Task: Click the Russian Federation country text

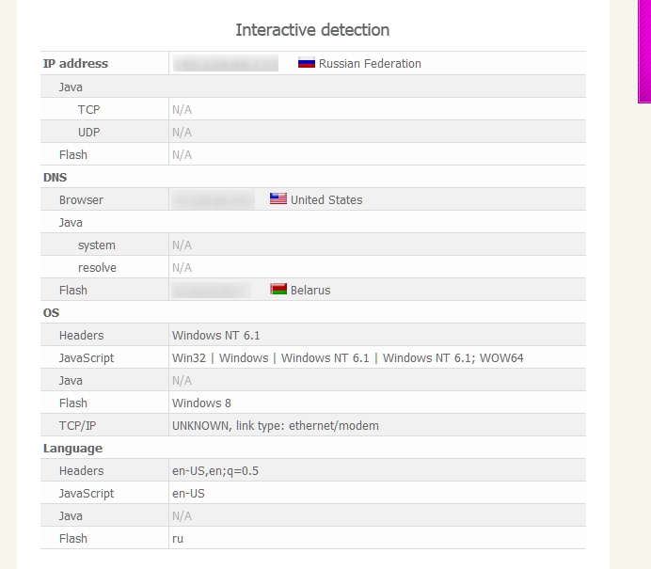Action: (370, 64)
